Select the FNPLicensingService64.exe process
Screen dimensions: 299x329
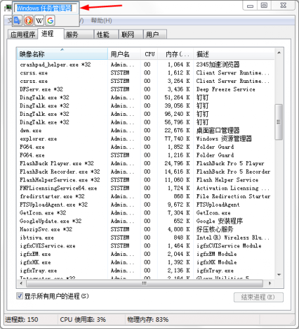[146, 188]
